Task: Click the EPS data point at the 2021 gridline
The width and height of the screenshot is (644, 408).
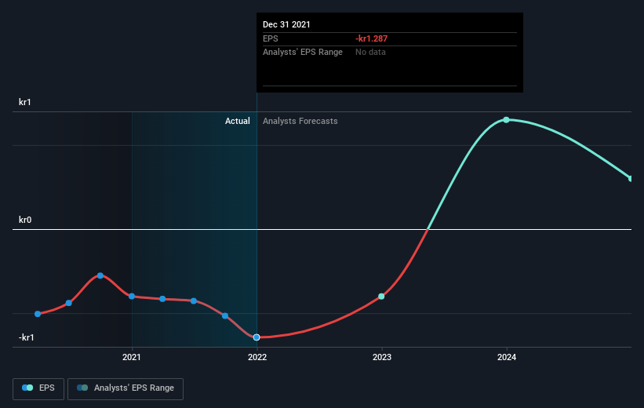Action: pyautogui.click(x=132, y=297)
